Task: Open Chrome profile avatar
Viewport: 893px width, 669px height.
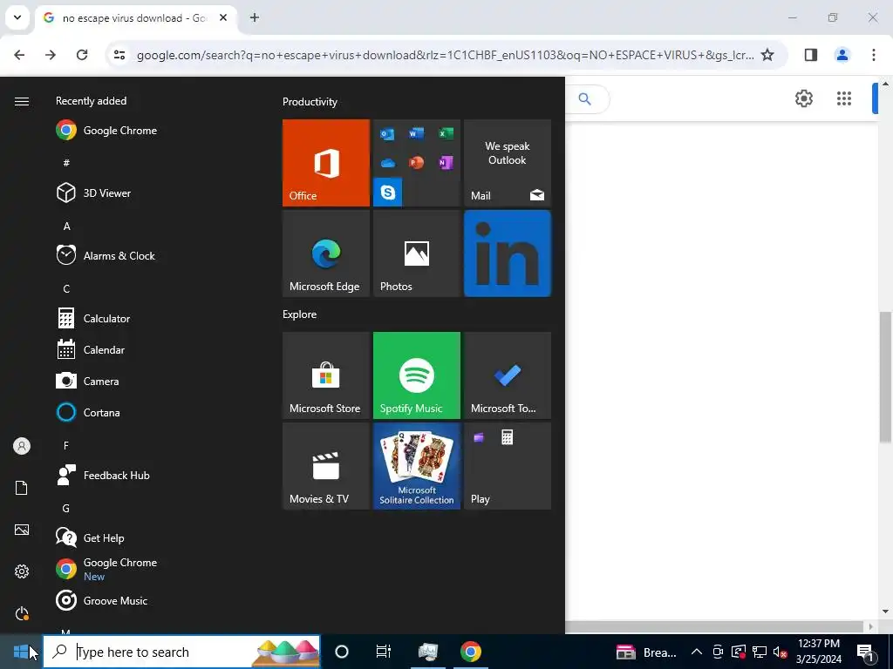Action: (x=842, y=55)
